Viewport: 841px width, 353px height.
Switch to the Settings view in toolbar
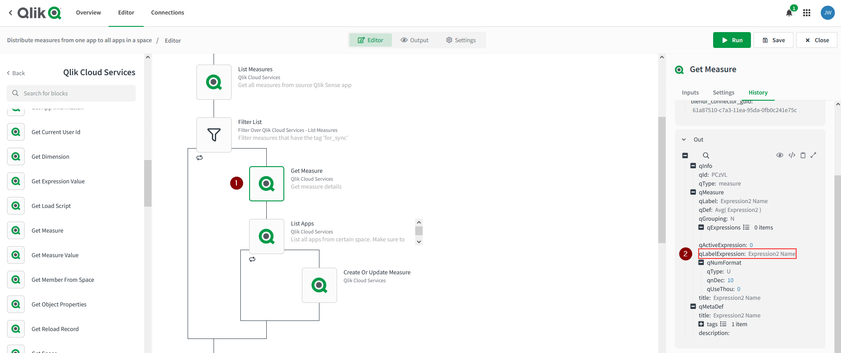[461, 40]
